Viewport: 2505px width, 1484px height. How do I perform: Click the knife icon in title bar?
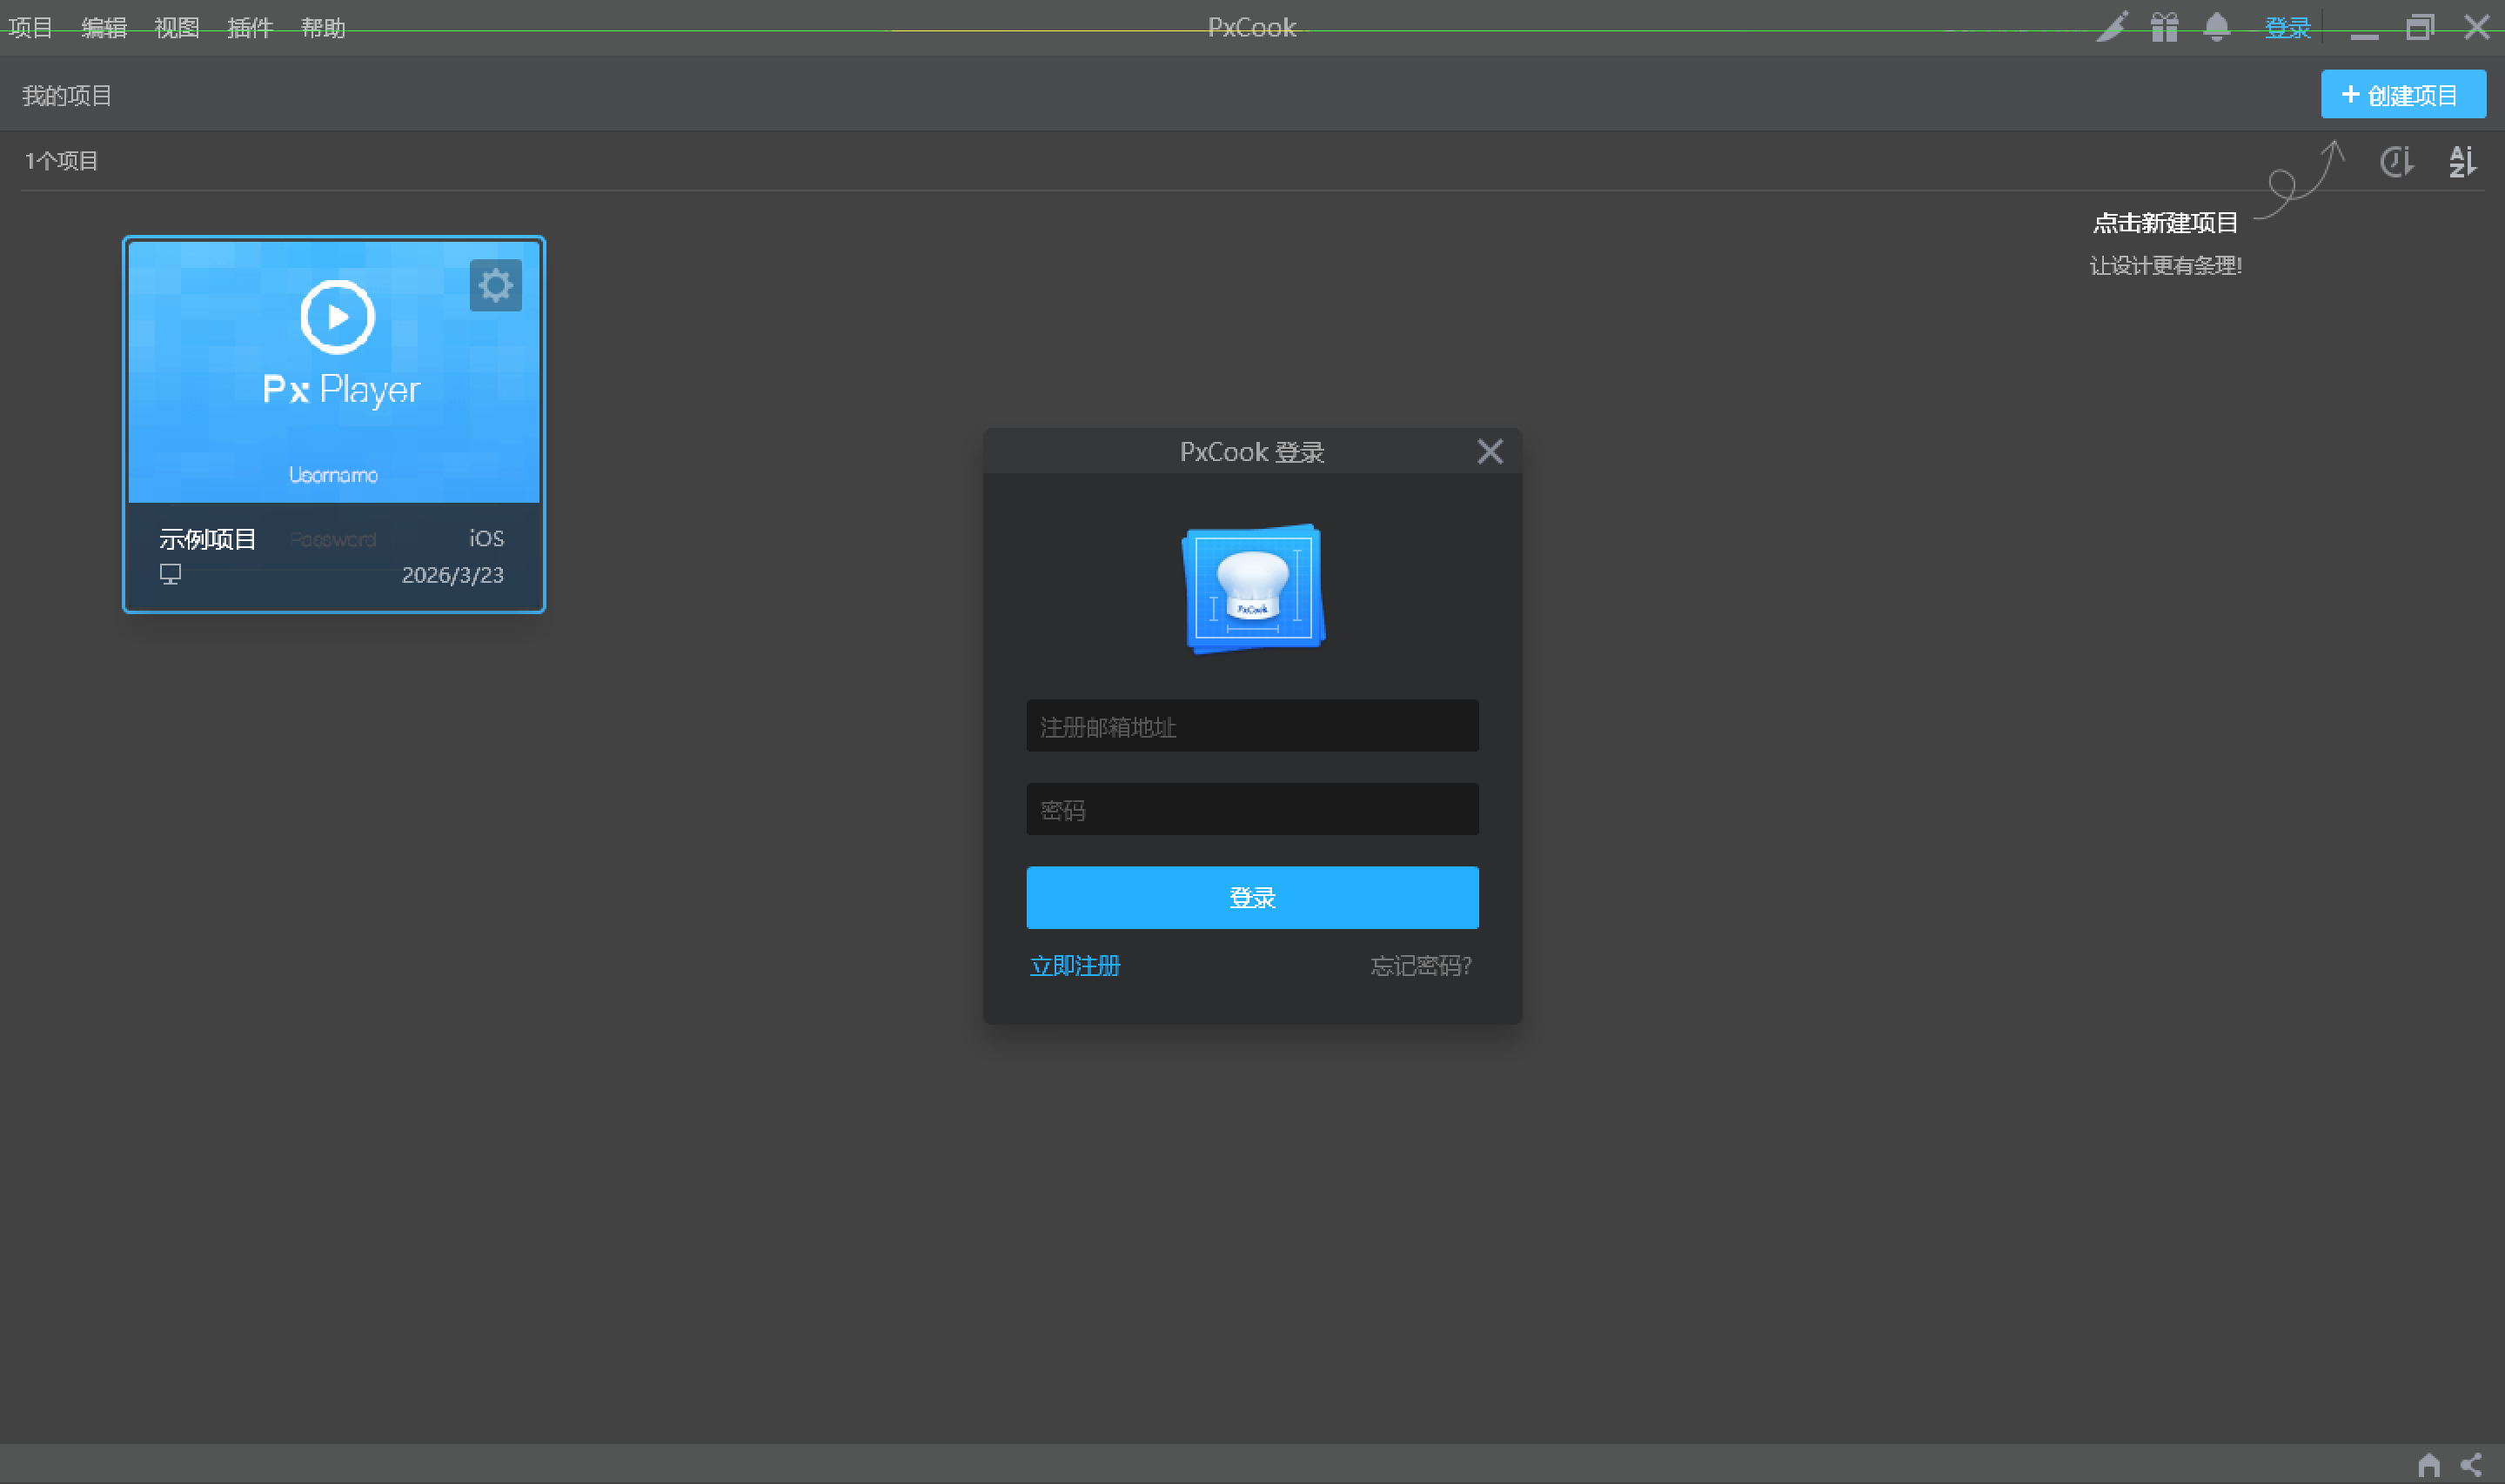click(2111, 27)
